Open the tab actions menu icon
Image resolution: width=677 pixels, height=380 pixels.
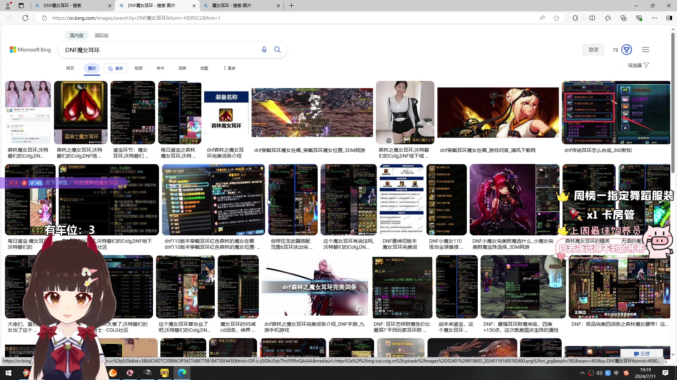pyautogui.click(x=21, y=6)
